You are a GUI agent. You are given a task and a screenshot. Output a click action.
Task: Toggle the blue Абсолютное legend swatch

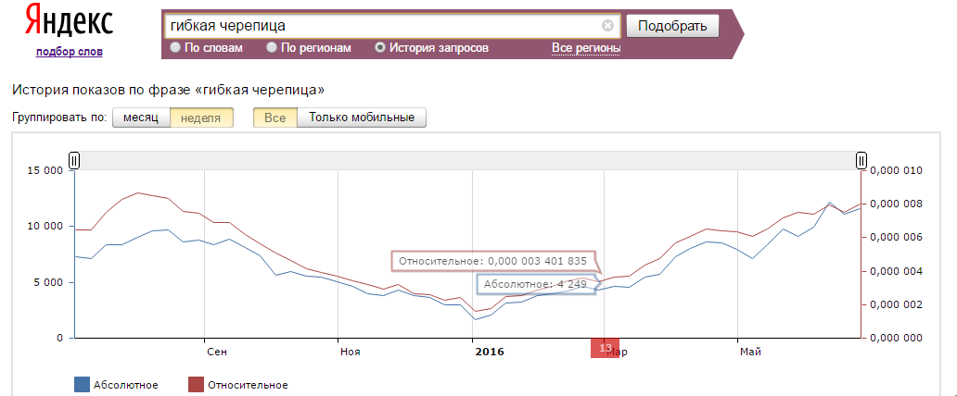[x=82, y=384]
